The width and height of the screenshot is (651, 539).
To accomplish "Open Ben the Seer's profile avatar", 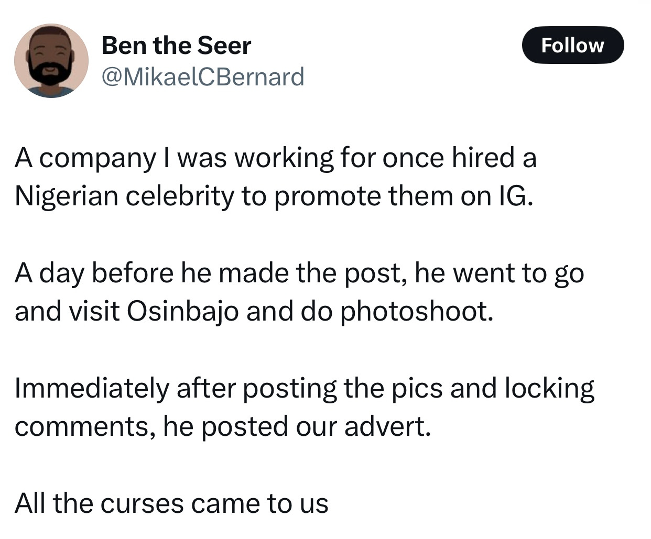I will [x=51, y=61].
